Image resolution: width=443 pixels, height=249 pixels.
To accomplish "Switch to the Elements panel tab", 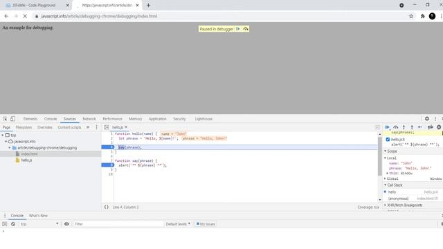I will [30, 119].
